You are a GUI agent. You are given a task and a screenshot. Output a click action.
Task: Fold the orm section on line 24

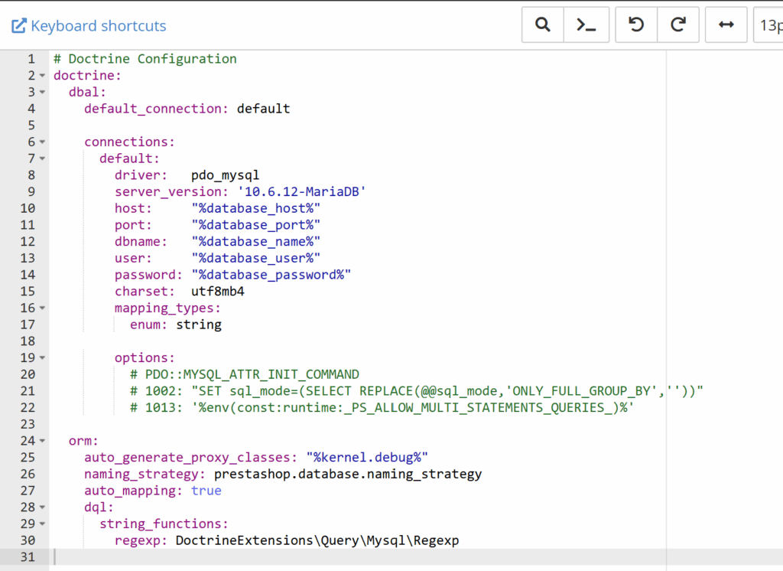point(42,441)
